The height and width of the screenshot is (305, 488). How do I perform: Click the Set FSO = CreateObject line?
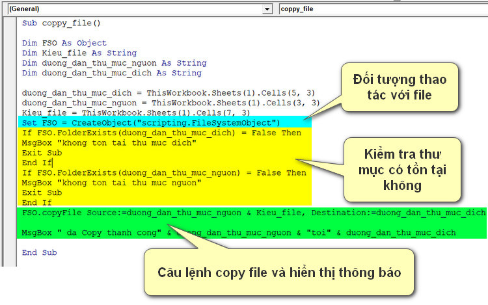pos(151,123)
